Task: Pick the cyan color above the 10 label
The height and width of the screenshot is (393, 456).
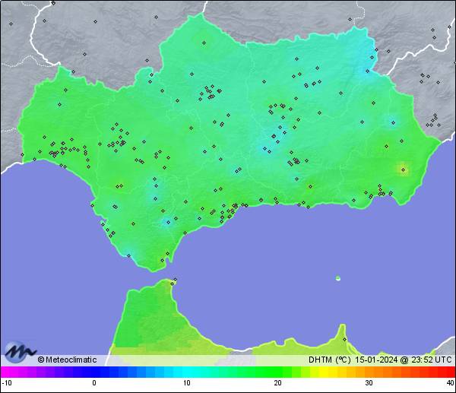Action: 187,372
